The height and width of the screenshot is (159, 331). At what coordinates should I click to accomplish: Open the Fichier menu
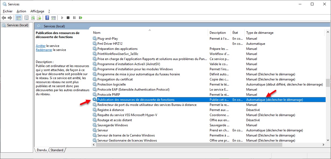8,11
